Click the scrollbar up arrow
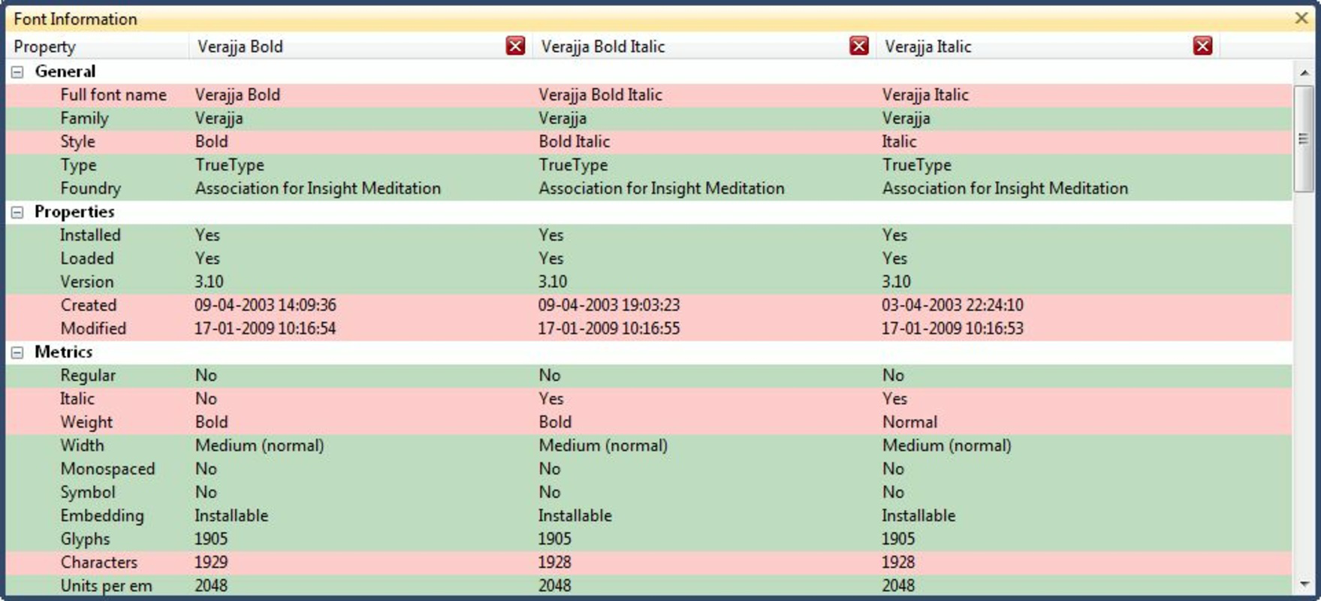 [1304, 72]
